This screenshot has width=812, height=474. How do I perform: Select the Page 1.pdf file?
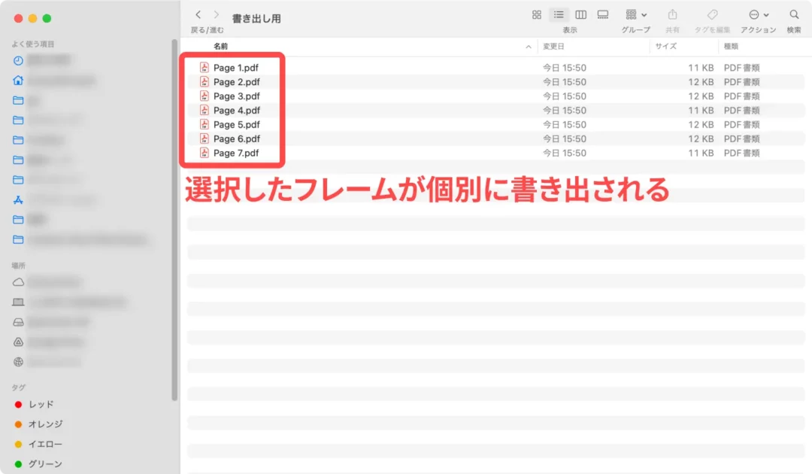click(235, 68)
